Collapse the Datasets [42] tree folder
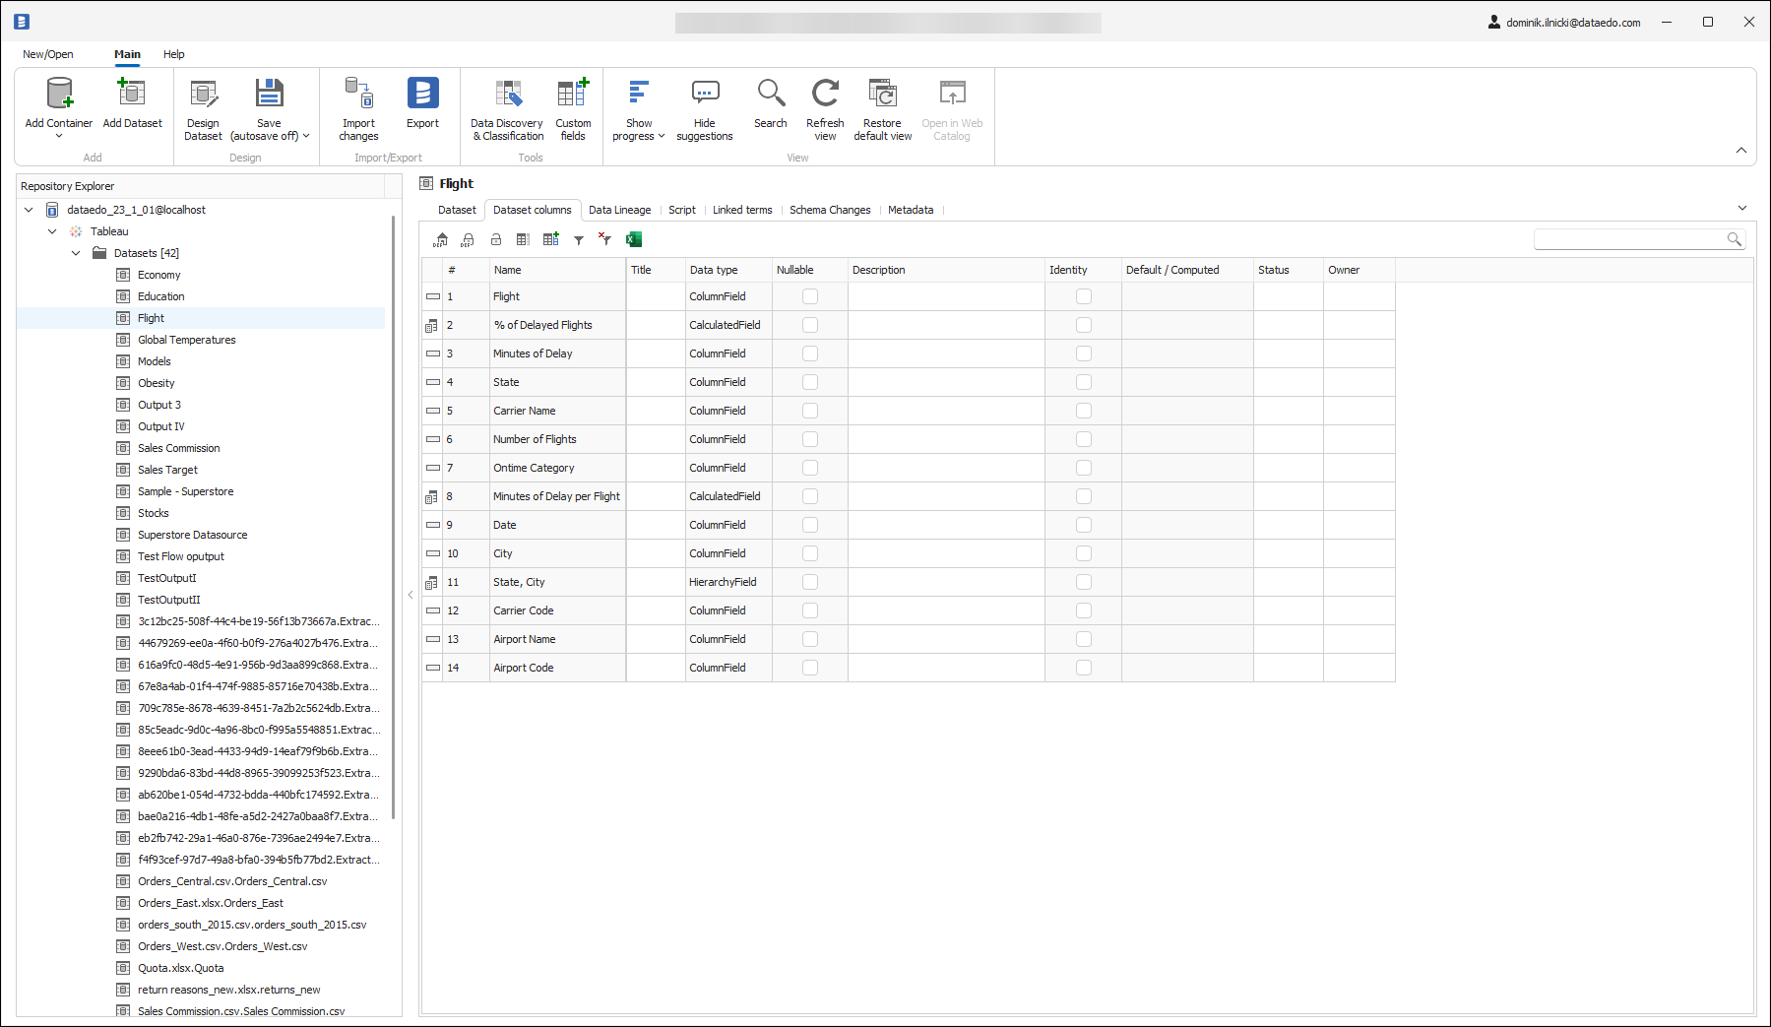Image resolution: width=1771 pixels, height=1027 pixels. point(76,253)
